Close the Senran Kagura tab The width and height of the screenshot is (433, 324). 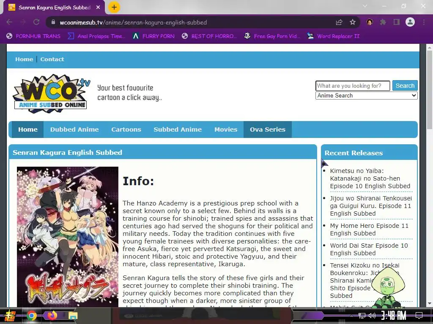click(x=98, y=8)
